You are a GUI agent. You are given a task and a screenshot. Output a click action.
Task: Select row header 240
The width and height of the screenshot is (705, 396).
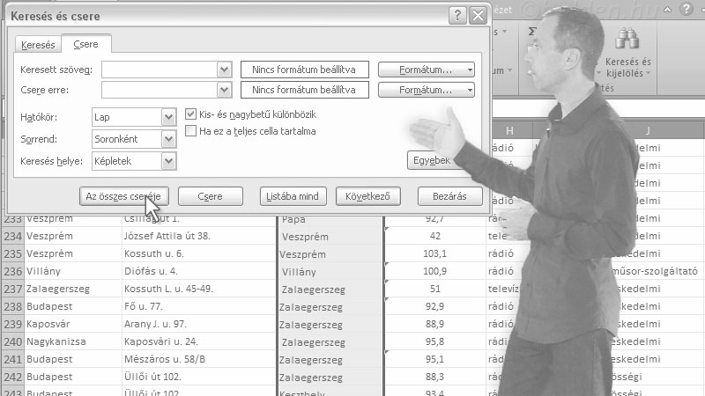(12, 341)
